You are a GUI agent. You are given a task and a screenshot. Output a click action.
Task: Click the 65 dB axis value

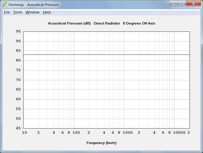coord(18,89)
